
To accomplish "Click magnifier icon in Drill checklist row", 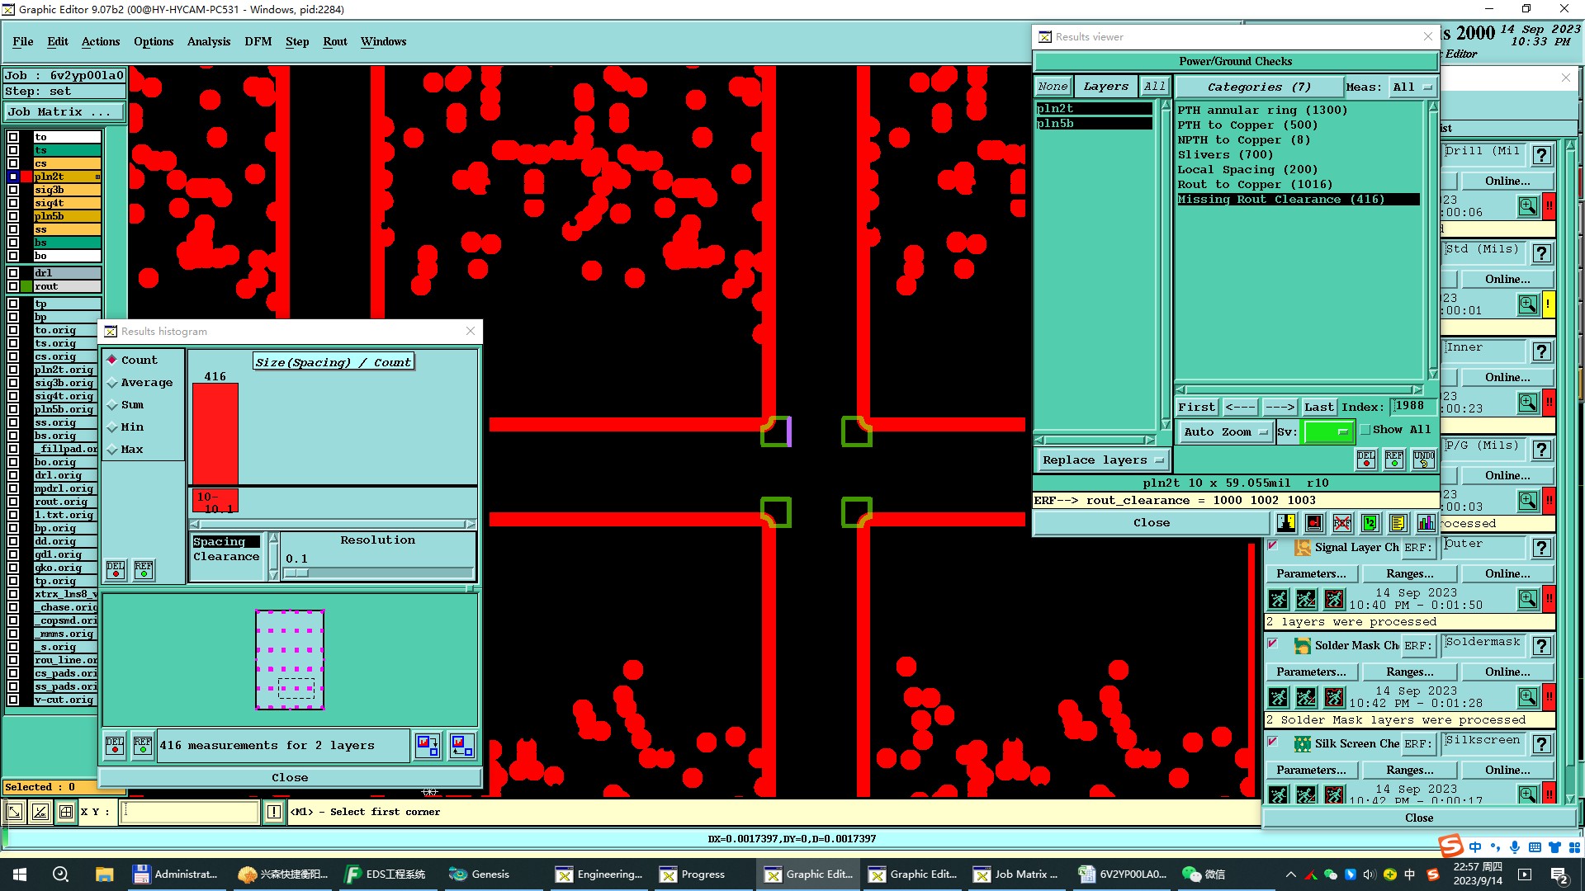I will pyautogui.click(x=1527, y=206).
